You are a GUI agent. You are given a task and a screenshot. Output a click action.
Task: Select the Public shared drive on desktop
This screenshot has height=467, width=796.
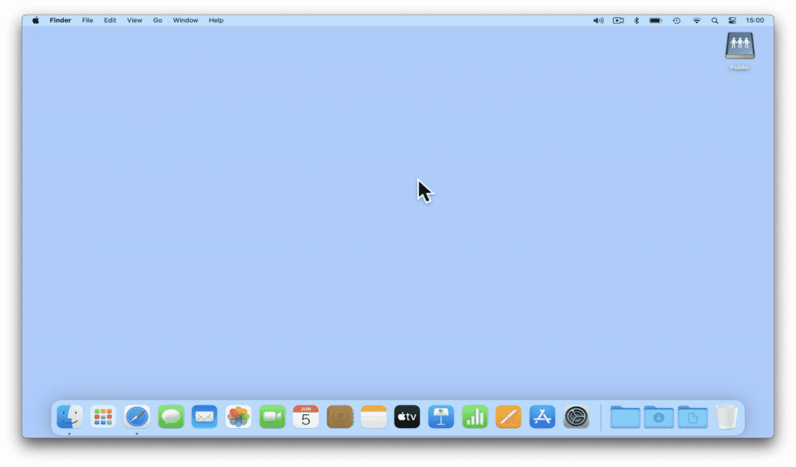pos(740,51)
